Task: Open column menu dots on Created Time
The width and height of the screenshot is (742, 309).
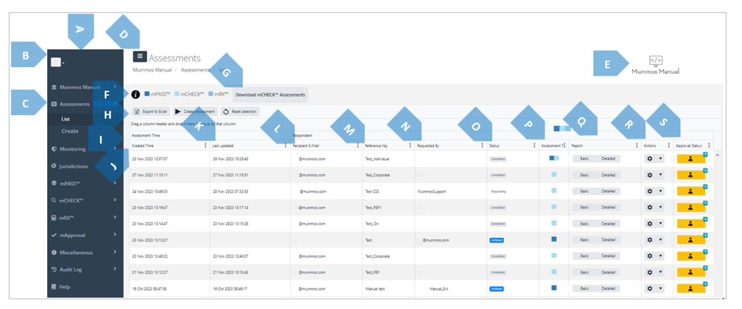Action: 205,145
